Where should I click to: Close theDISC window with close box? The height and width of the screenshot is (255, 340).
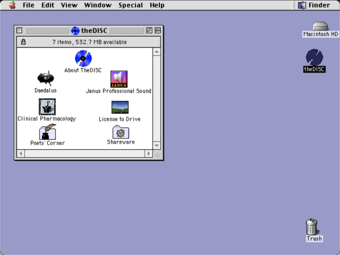coord(19,31)
